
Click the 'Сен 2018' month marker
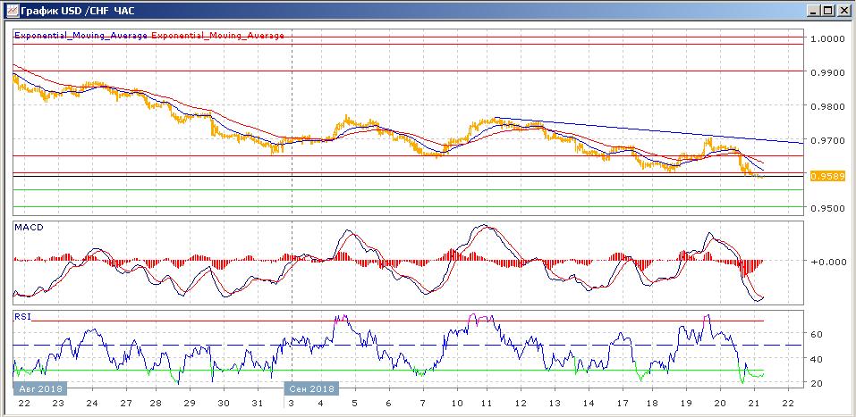(310, 389)
